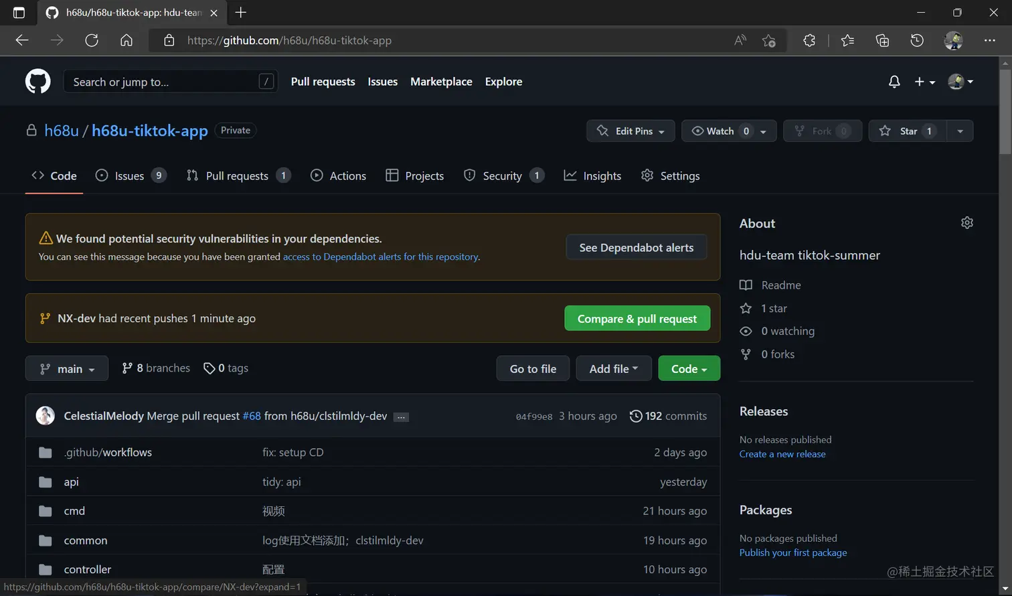This screenshot has height=596, width=1012.
Task: Click the Go to file button
Action: (533, 368)
